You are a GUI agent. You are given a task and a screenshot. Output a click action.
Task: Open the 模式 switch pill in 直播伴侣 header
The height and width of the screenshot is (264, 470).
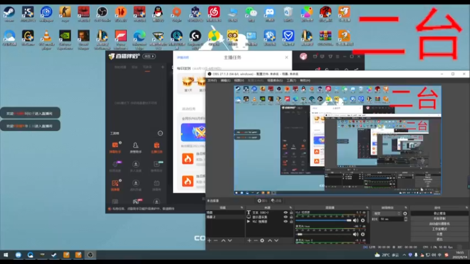[x=149, y=56]
